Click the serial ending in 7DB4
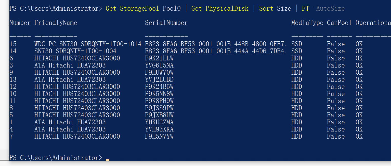391x166 pixels. pyautogui.click(x=216, y=51)
